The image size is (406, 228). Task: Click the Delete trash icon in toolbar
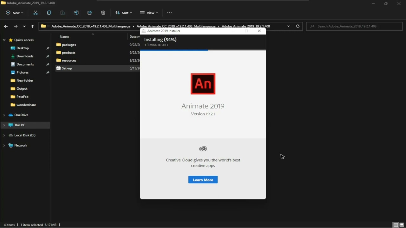pyautogui.click(x=103, y=13)
